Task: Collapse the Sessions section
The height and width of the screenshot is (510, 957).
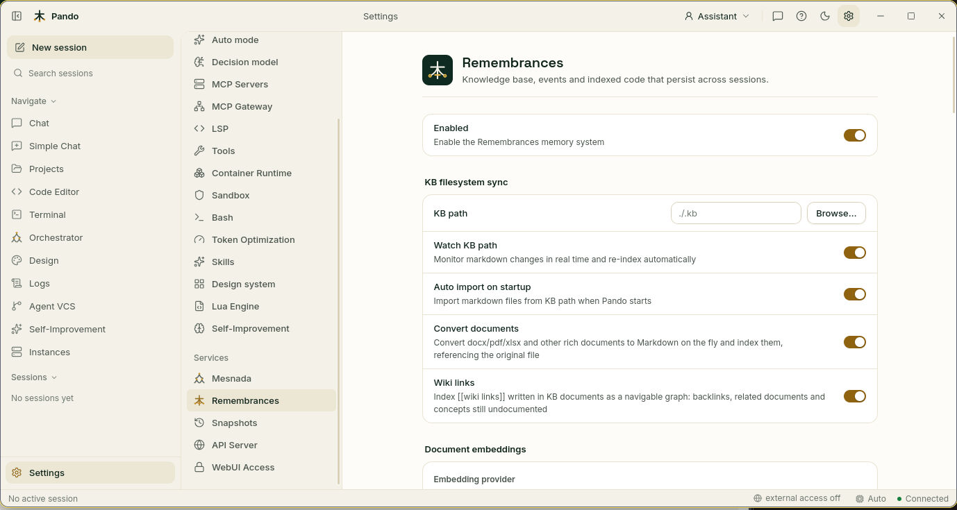Action: [x=34, y=377]
